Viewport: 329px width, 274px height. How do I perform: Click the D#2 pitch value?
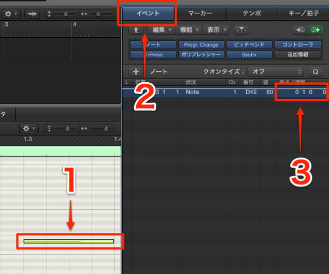[x=251, y=92]
